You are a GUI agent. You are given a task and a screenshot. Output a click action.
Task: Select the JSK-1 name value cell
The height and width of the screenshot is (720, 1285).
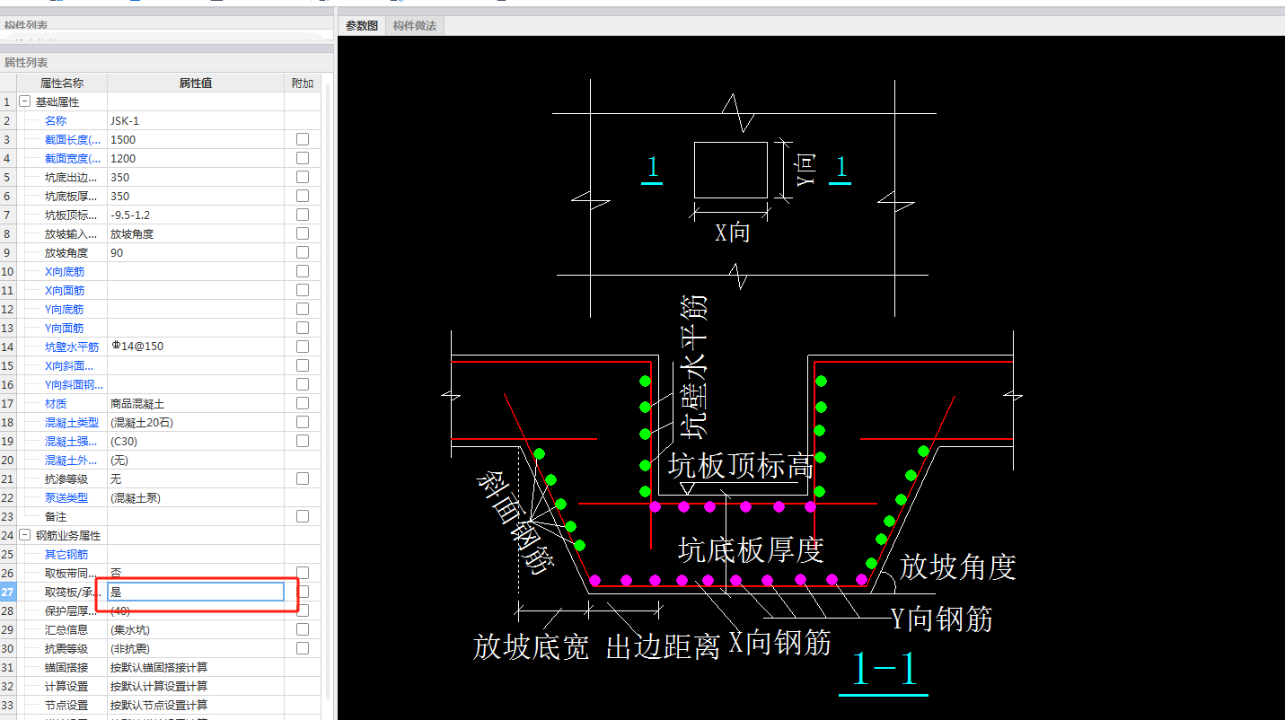point(196,120)
